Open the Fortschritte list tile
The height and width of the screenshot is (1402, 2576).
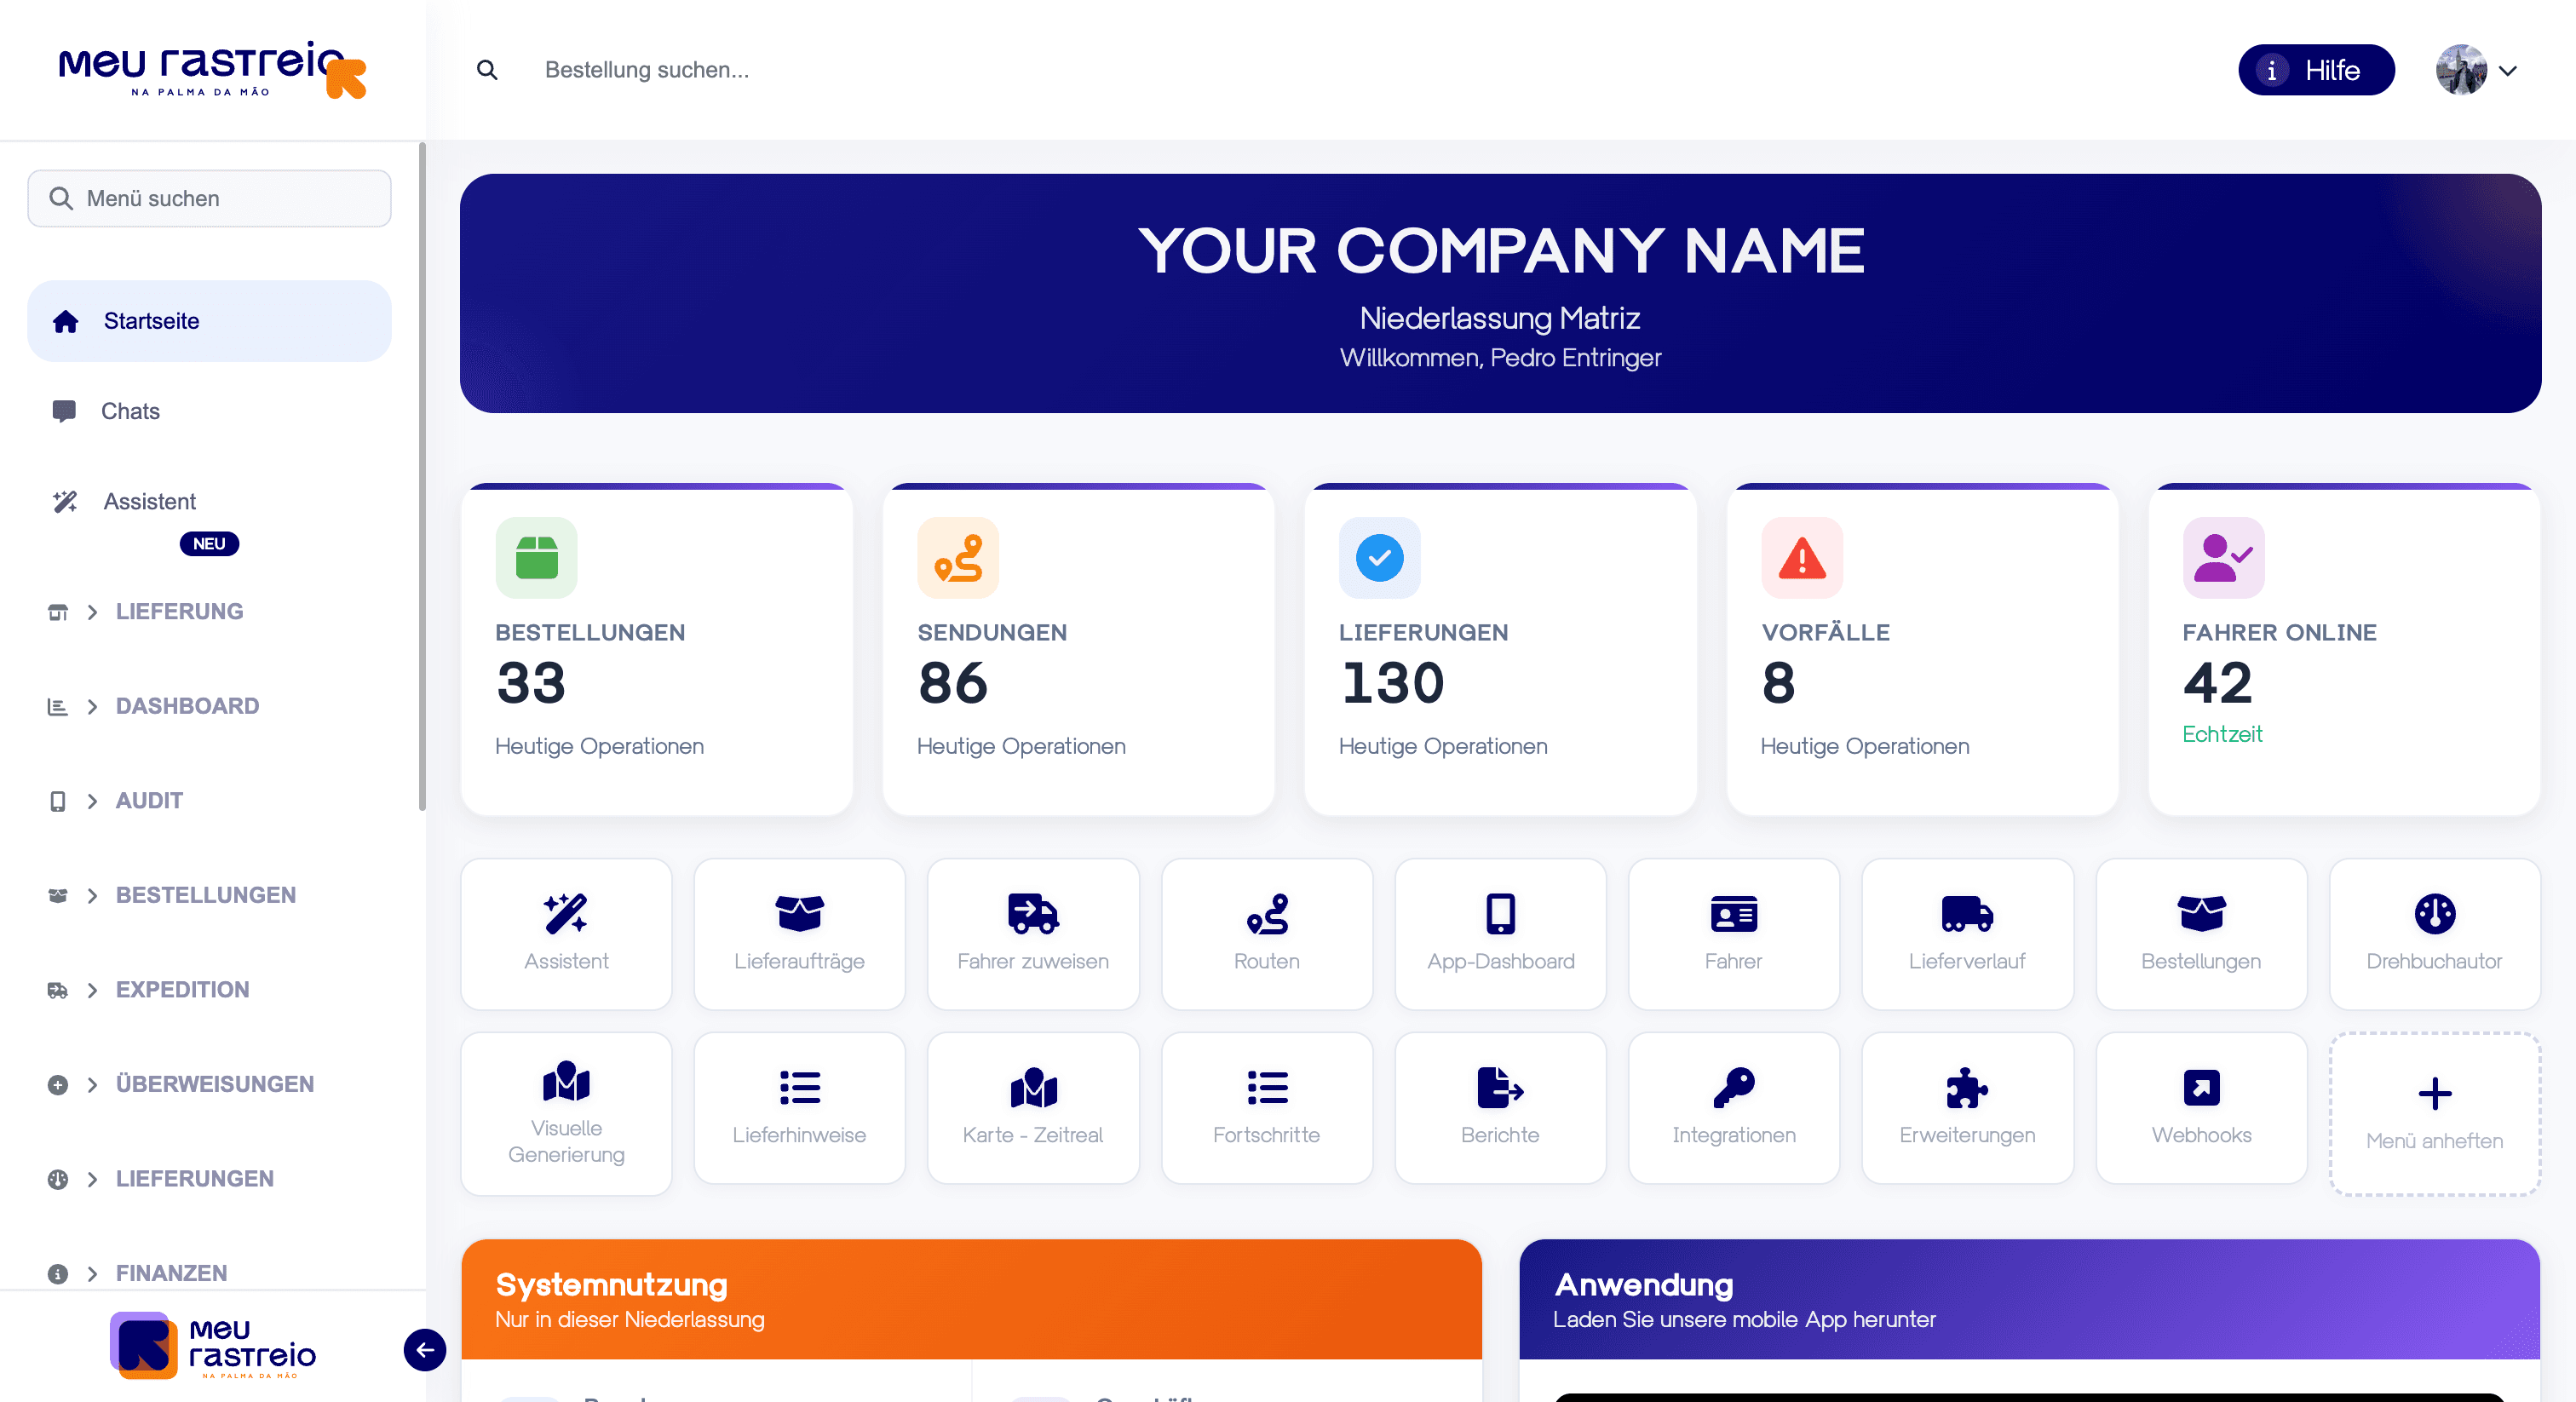(x=1267, y=1108)
